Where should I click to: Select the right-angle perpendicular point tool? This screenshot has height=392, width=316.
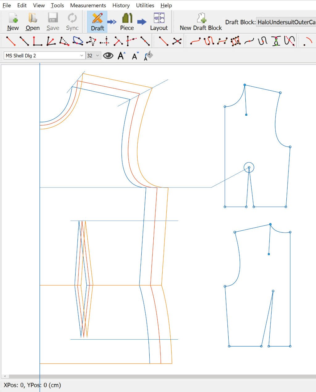coord(37,41)
